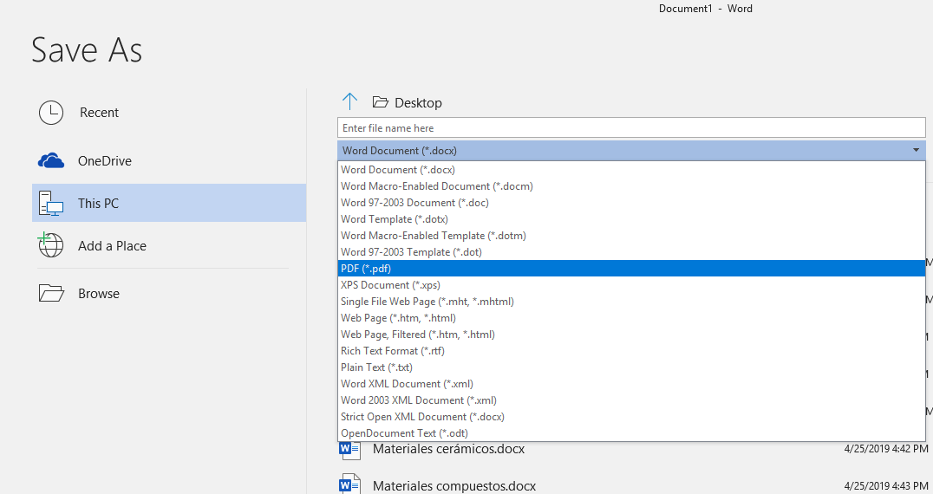Click the 4/25/2019 4:42 PM date
The width and height of the screenshot is (933, 494).
886,449
